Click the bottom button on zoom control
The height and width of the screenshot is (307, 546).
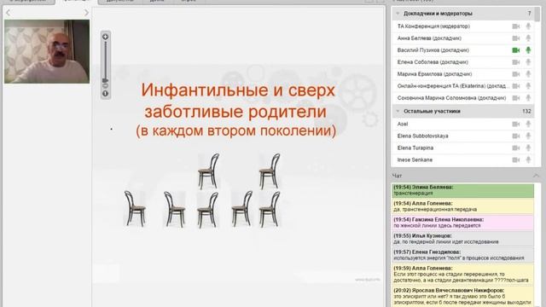pos(105,93)
